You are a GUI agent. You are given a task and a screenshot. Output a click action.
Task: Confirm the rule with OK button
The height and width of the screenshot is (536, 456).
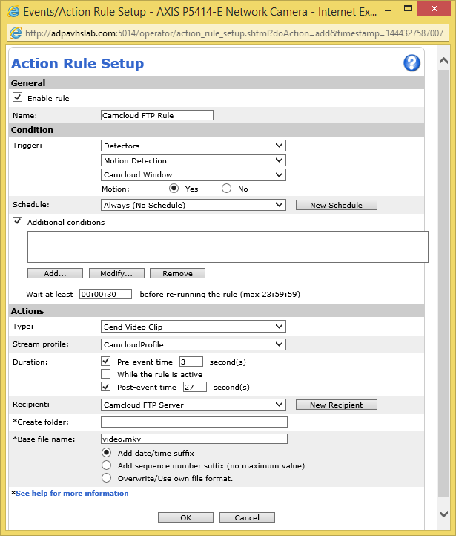(x=185, y=517)
